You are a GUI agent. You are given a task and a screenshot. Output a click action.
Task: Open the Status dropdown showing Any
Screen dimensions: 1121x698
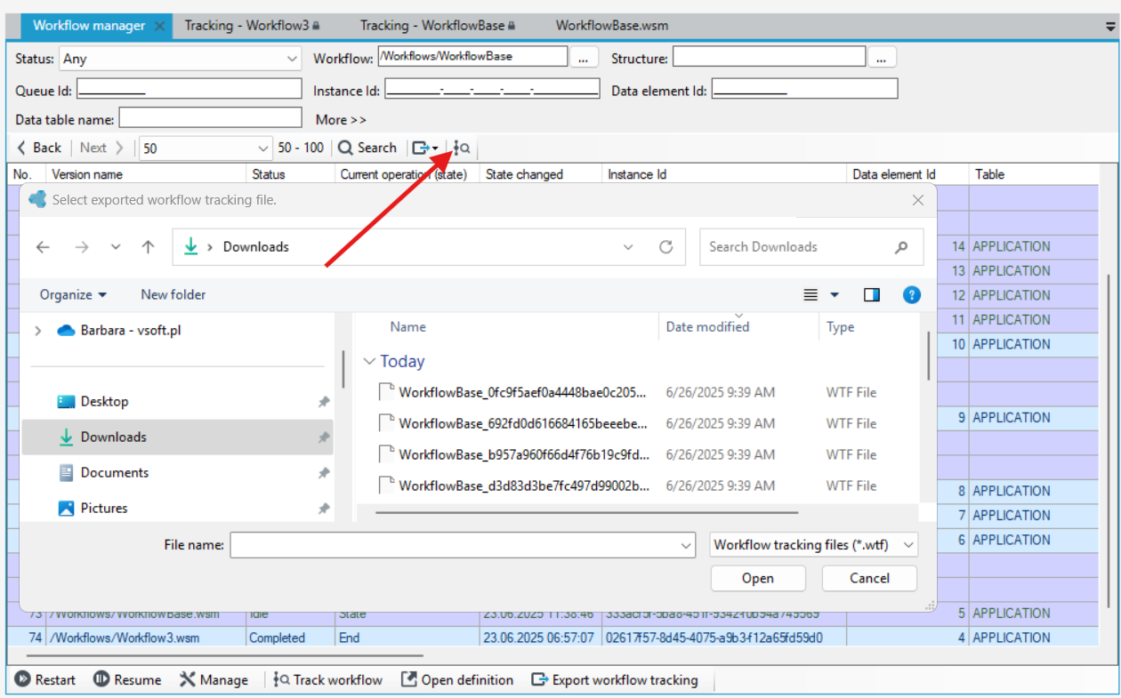[181, 59]
